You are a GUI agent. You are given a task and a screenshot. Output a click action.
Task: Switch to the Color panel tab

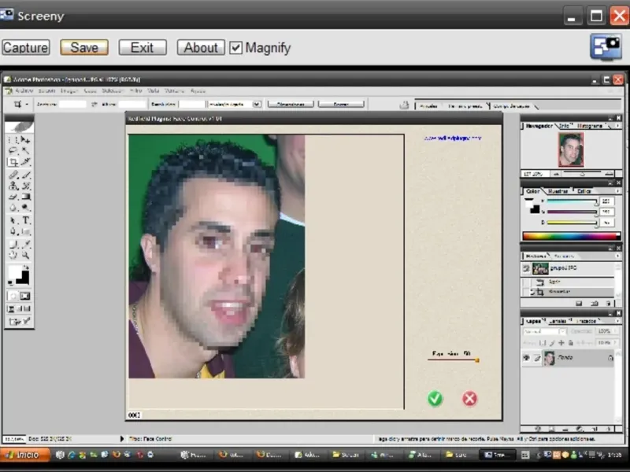click(533, 191)
